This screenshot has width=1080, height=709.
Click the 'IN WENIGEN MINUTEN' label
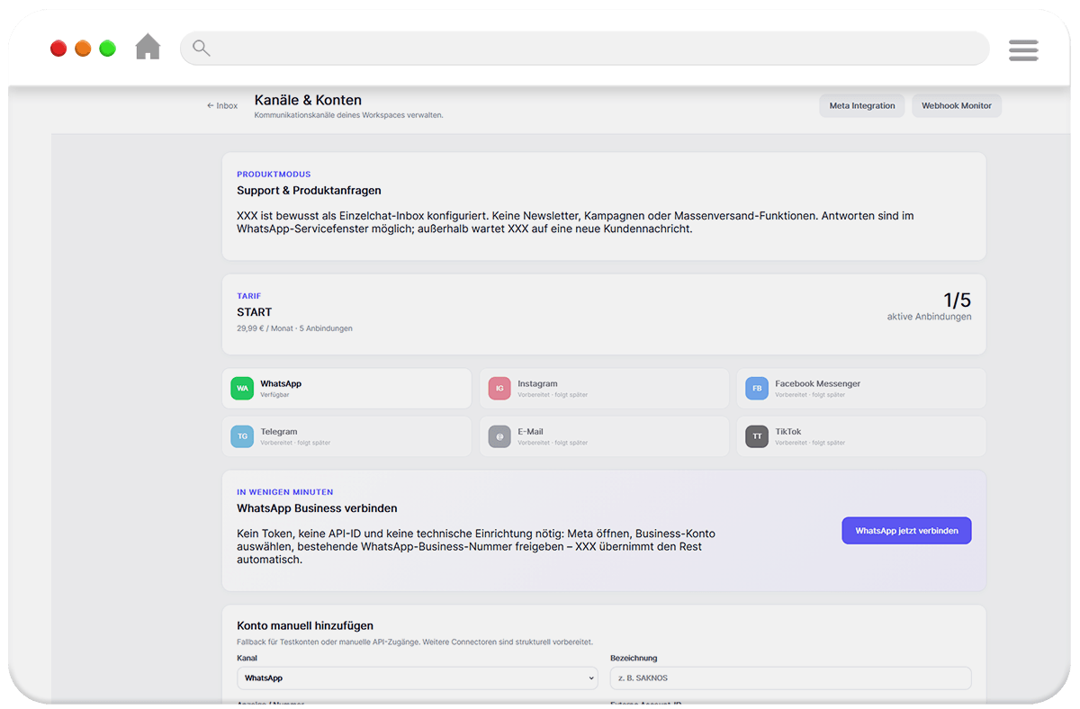click(285, 492)
